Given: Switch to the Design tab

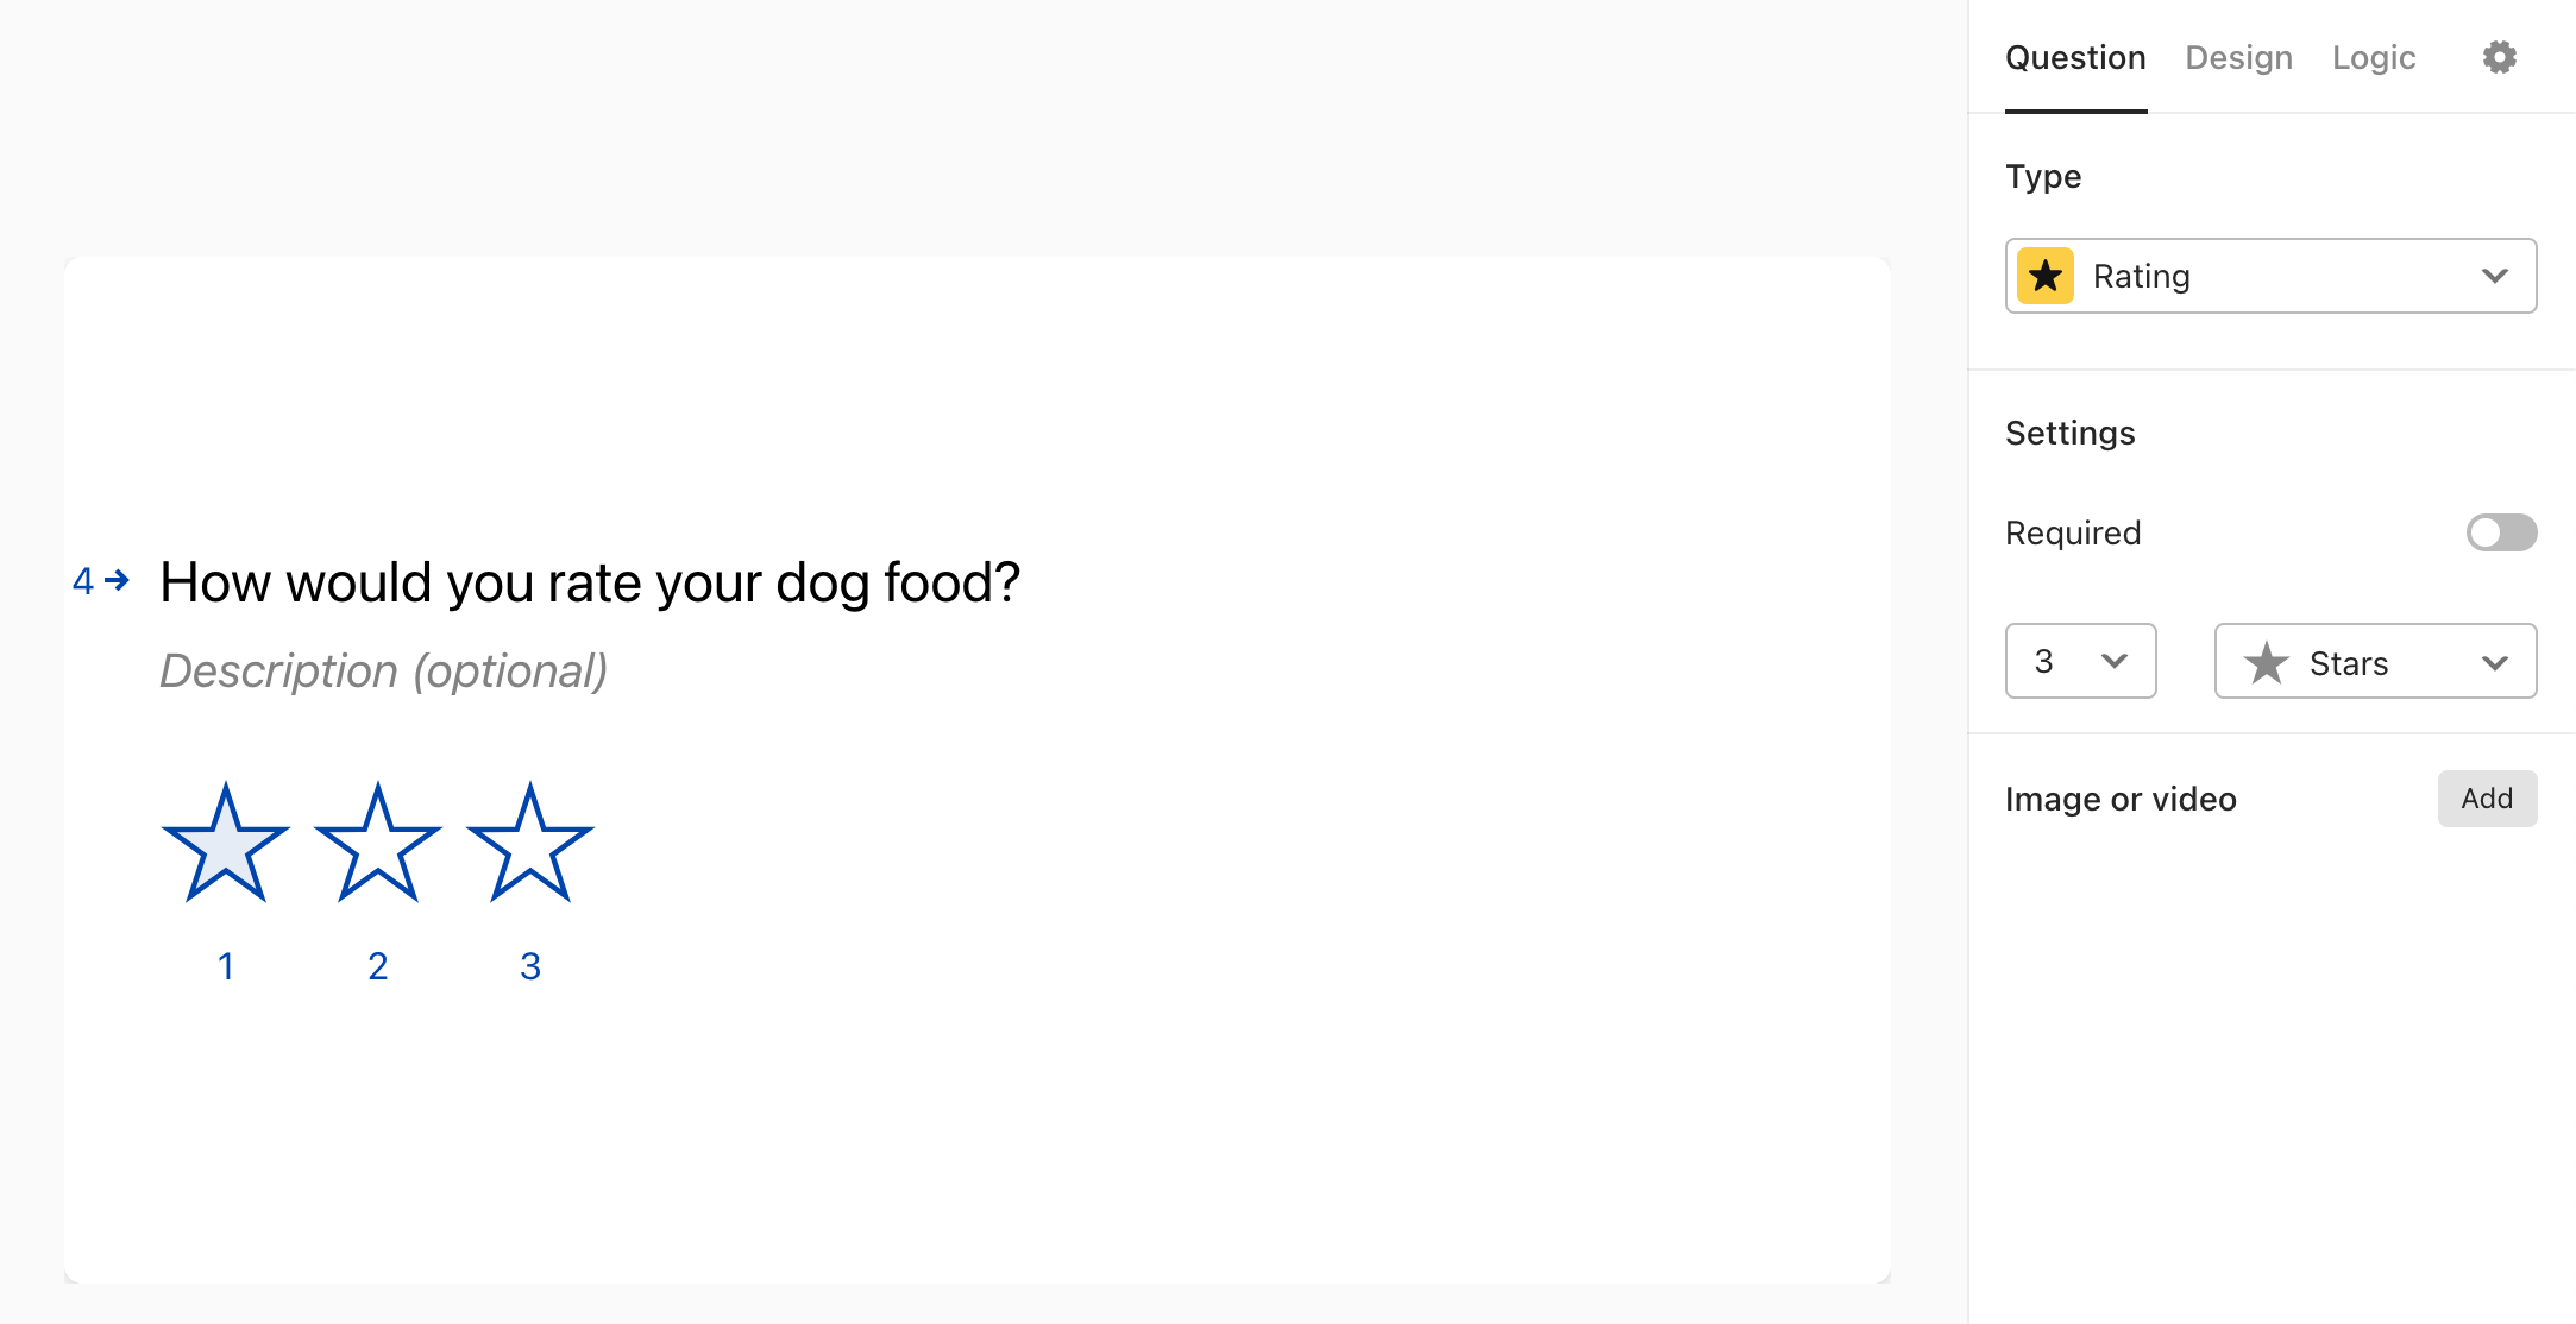Looking at the screenshot, I should 2239,57.
